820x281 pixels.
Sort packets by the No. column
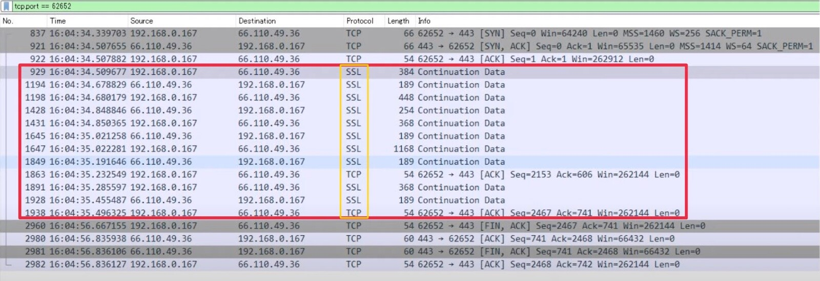click(8, 21)
